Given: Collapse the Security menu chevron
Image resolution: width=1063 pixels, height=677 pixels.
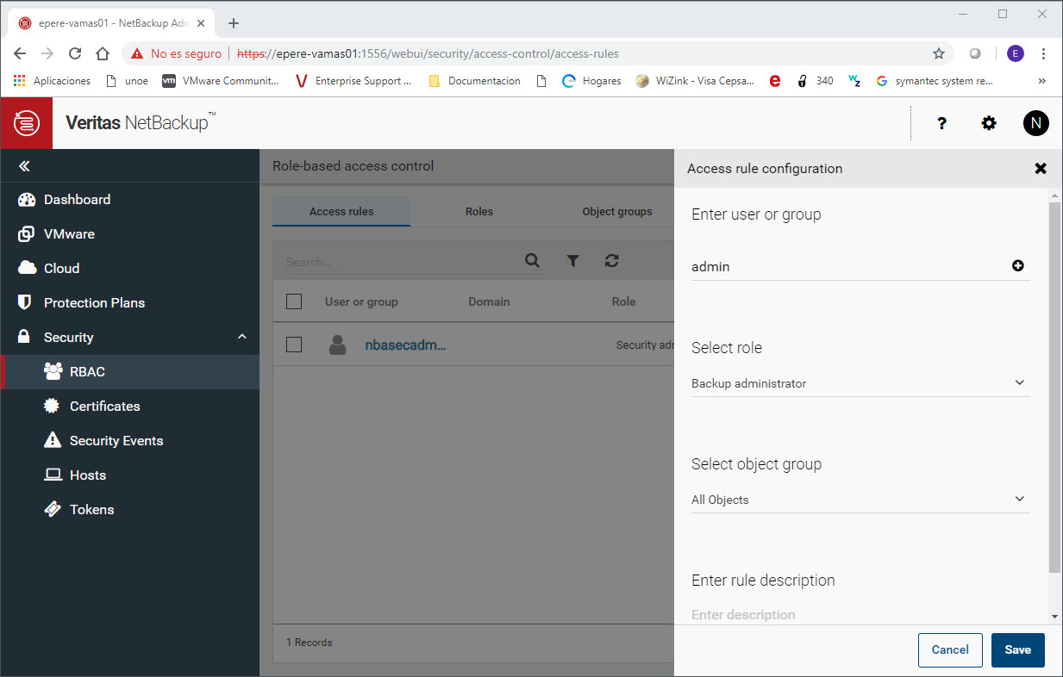Looking at the screenshot, I should point(242,337).
